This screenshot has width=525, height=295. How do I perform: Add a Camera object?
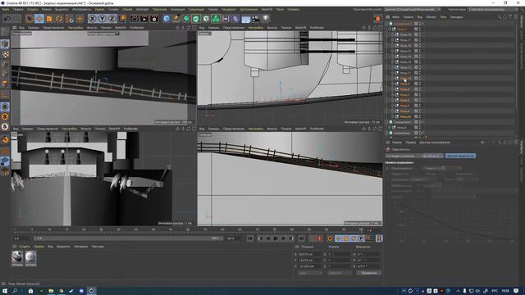click(256, 19)
